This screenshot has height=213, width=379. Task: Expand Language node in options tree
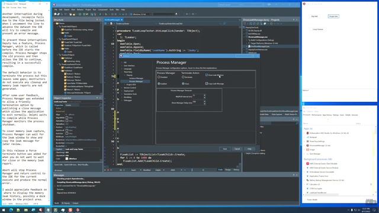pos(122,69)
